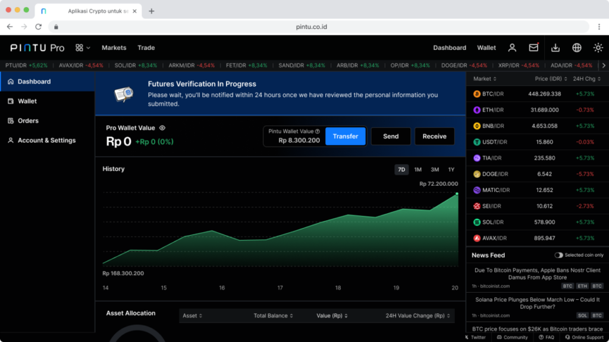Click the BNB coin icon
609x342 pixels.
pyautogui.click(x=476, y=126)
